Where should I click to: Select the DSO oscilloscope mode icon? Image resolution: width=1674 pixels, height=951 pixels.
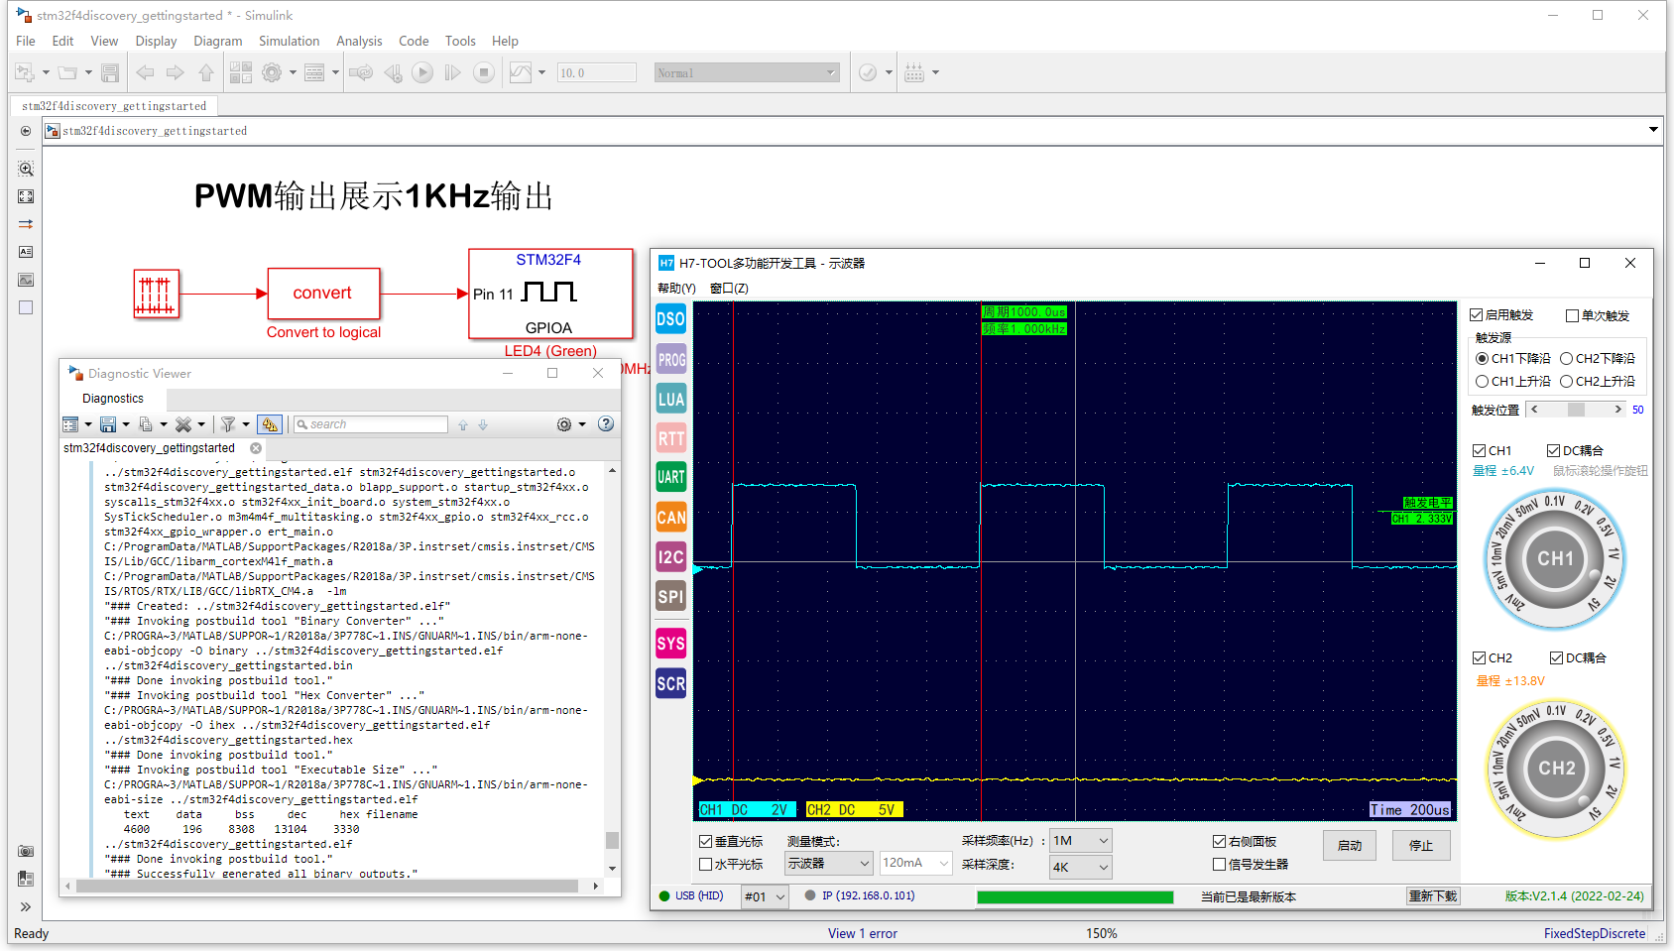point(671,319)
